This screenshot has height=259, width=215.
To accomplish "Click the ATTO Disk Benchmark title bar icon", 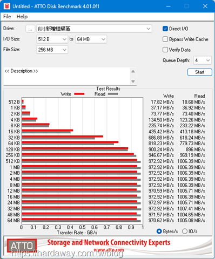I will click(x=7, y=6).
